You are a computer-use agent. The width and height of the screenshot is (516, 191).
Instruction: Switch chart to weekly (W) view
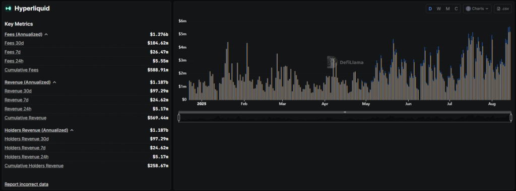pyautogui.click(x=439, y=9)
